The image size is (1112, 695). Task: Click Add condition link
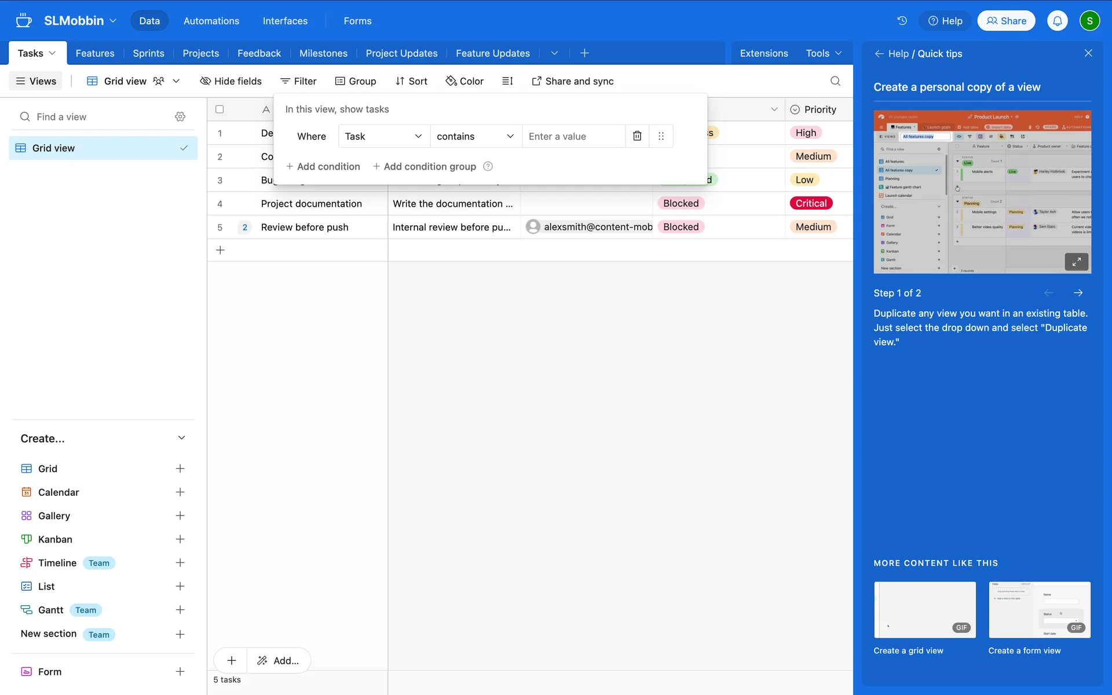click(x=323, y=166)
